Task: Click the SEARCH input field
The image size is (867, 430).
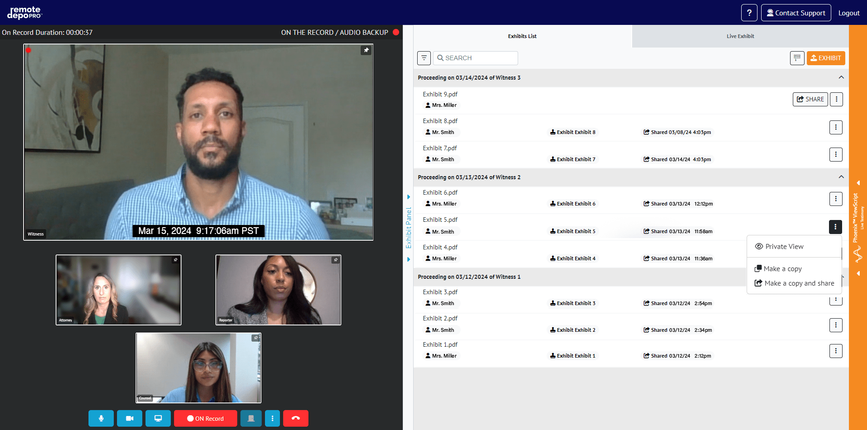Action: point(476,58)
